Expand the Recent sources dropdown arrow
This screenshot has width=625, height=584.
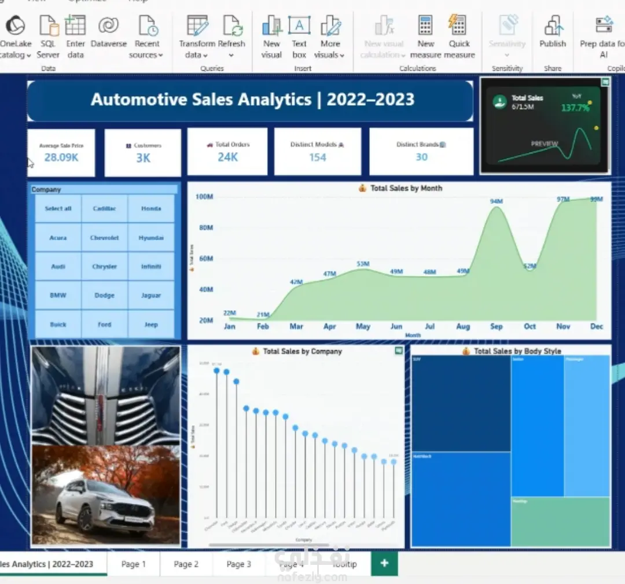click(161, 55)
